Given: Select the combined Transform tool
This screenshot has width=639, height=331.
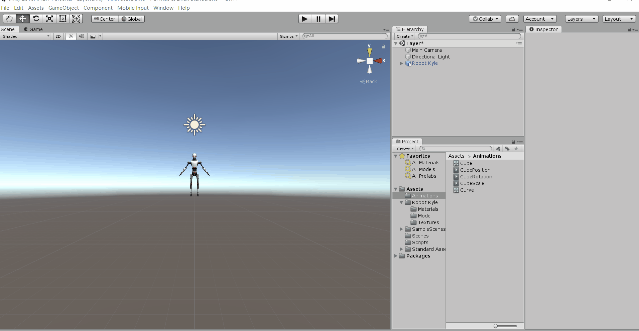Looking at the screenshot, I should (x=76, y=19).
